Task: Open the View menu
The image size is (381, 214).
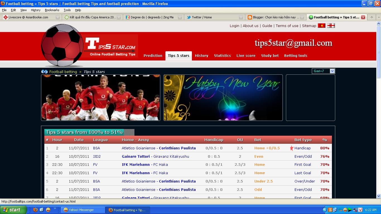Action: [23, 10]
